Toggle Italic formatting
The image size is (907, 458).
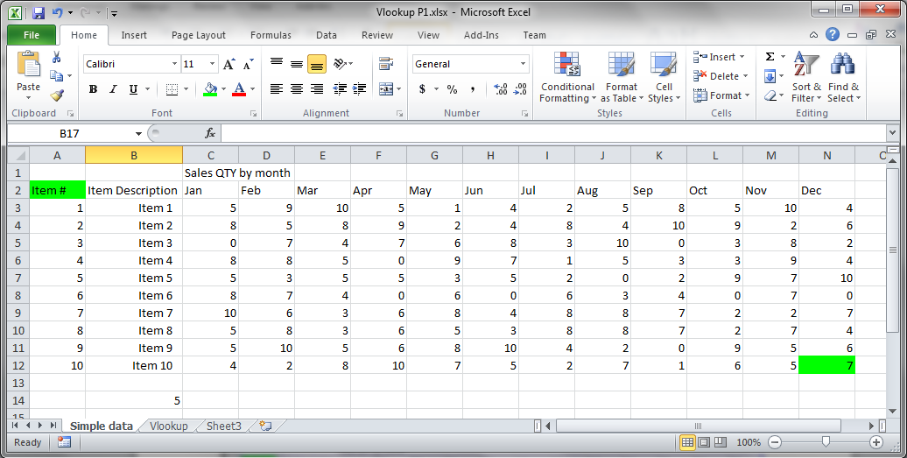(x=113, y=89)
